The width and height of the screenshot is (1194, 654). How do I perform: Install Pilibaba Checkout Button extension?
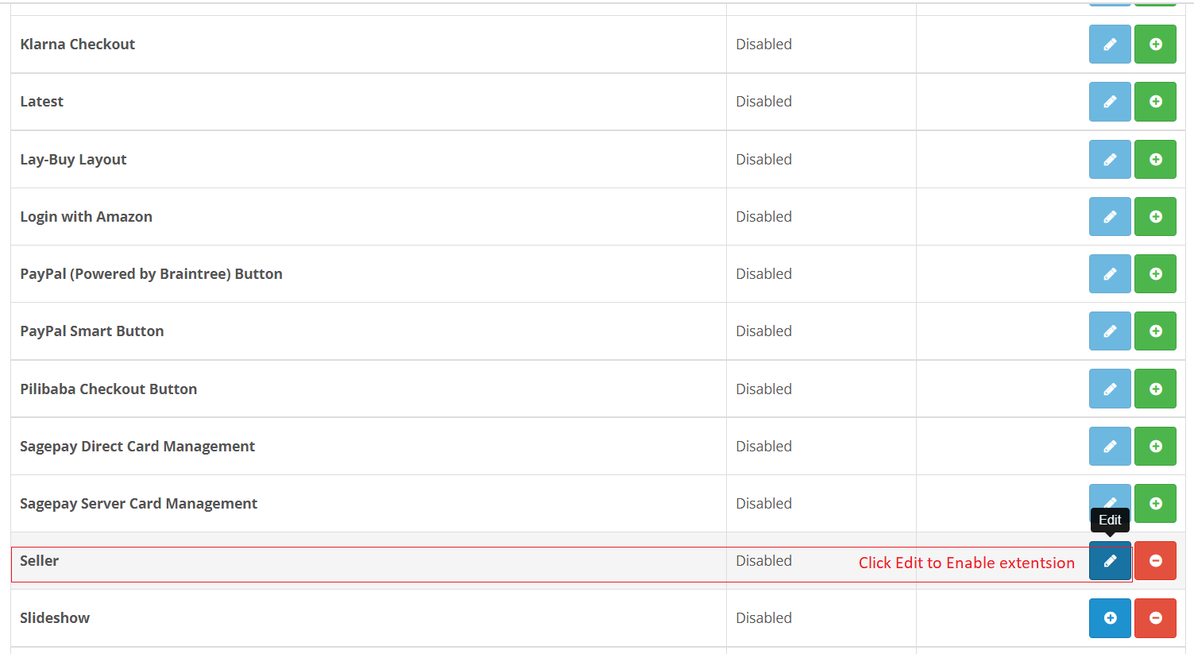tap(1155, 389)
